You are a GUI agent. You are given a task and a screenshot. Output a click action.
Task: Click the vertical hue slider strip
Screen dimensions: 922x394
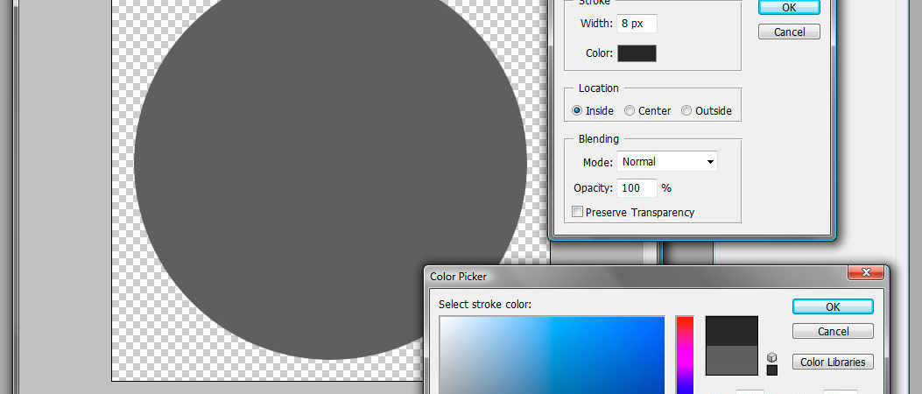(x=685, y=355)
